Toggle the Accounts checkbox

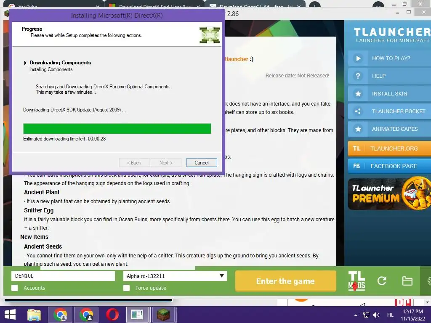tap(15, 288)
